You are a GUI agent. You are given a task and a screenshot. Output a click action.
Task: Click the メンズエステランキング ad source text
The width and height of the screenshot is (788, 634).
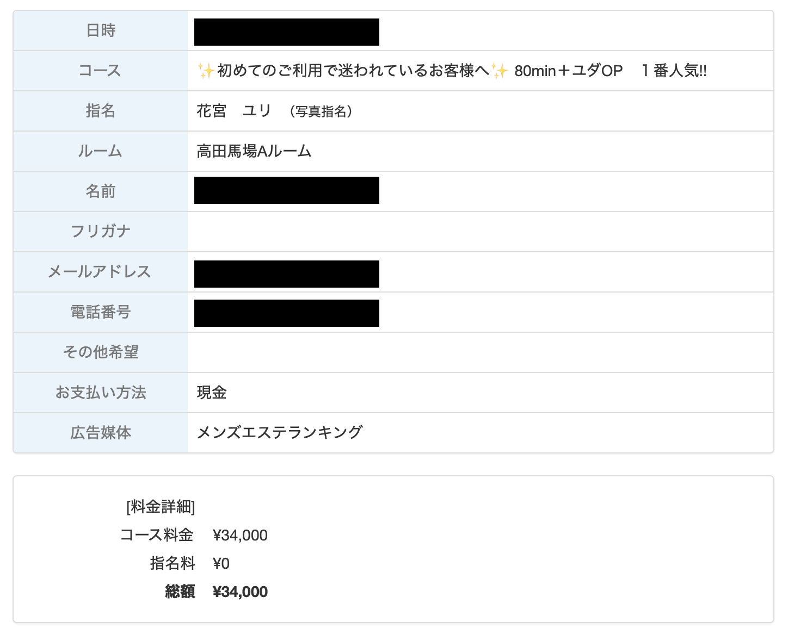pyautogui.click(x=279, y=433)
